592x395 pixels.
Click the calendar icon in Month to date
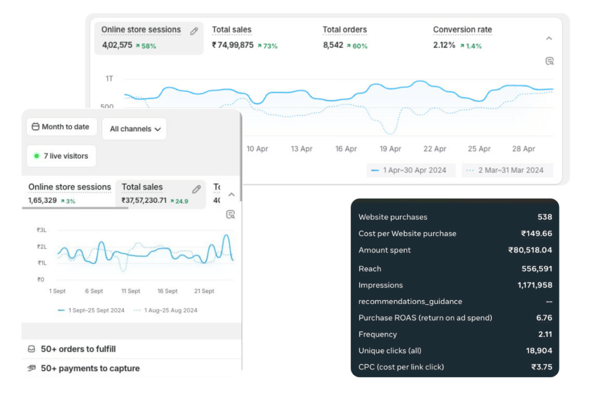35,127
